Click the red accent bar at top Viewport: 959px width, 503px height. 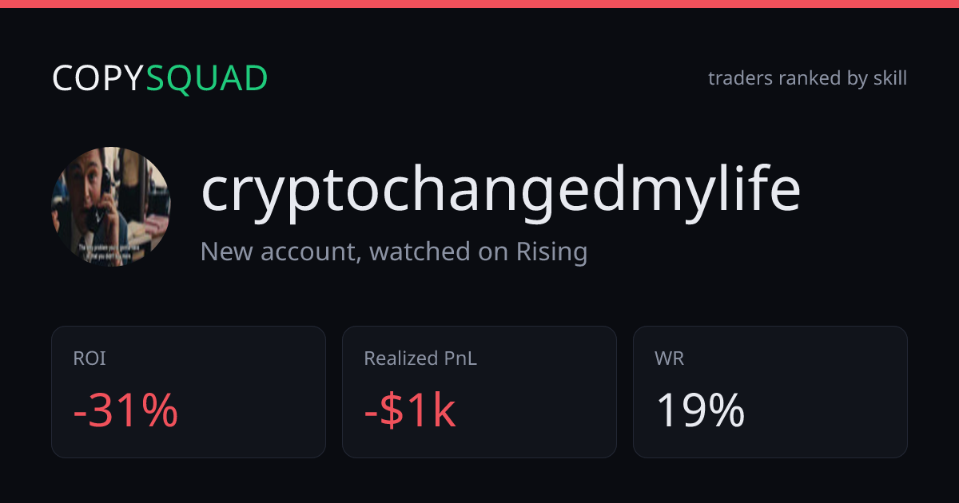(479, 4)
